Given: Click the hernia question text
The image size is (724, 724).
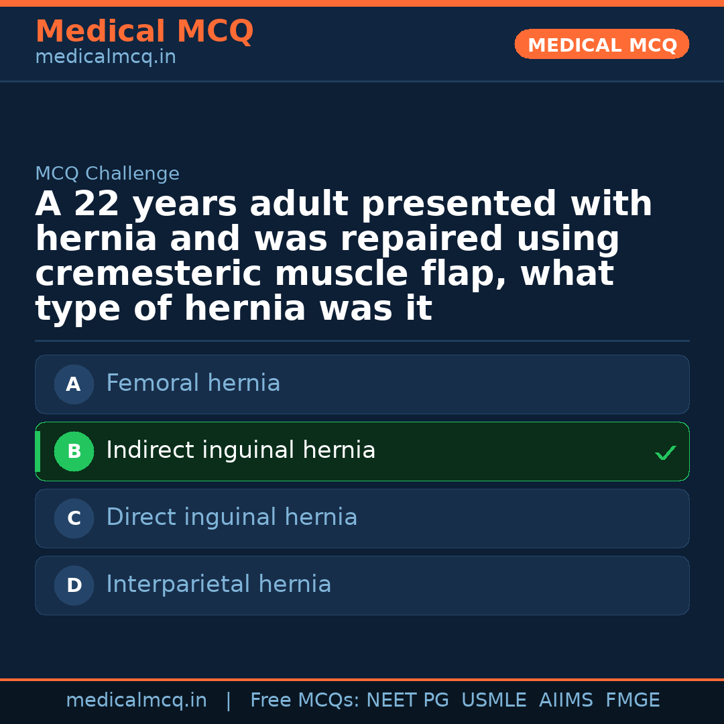Looking at the screenshot, I should (x=343, y=257).
